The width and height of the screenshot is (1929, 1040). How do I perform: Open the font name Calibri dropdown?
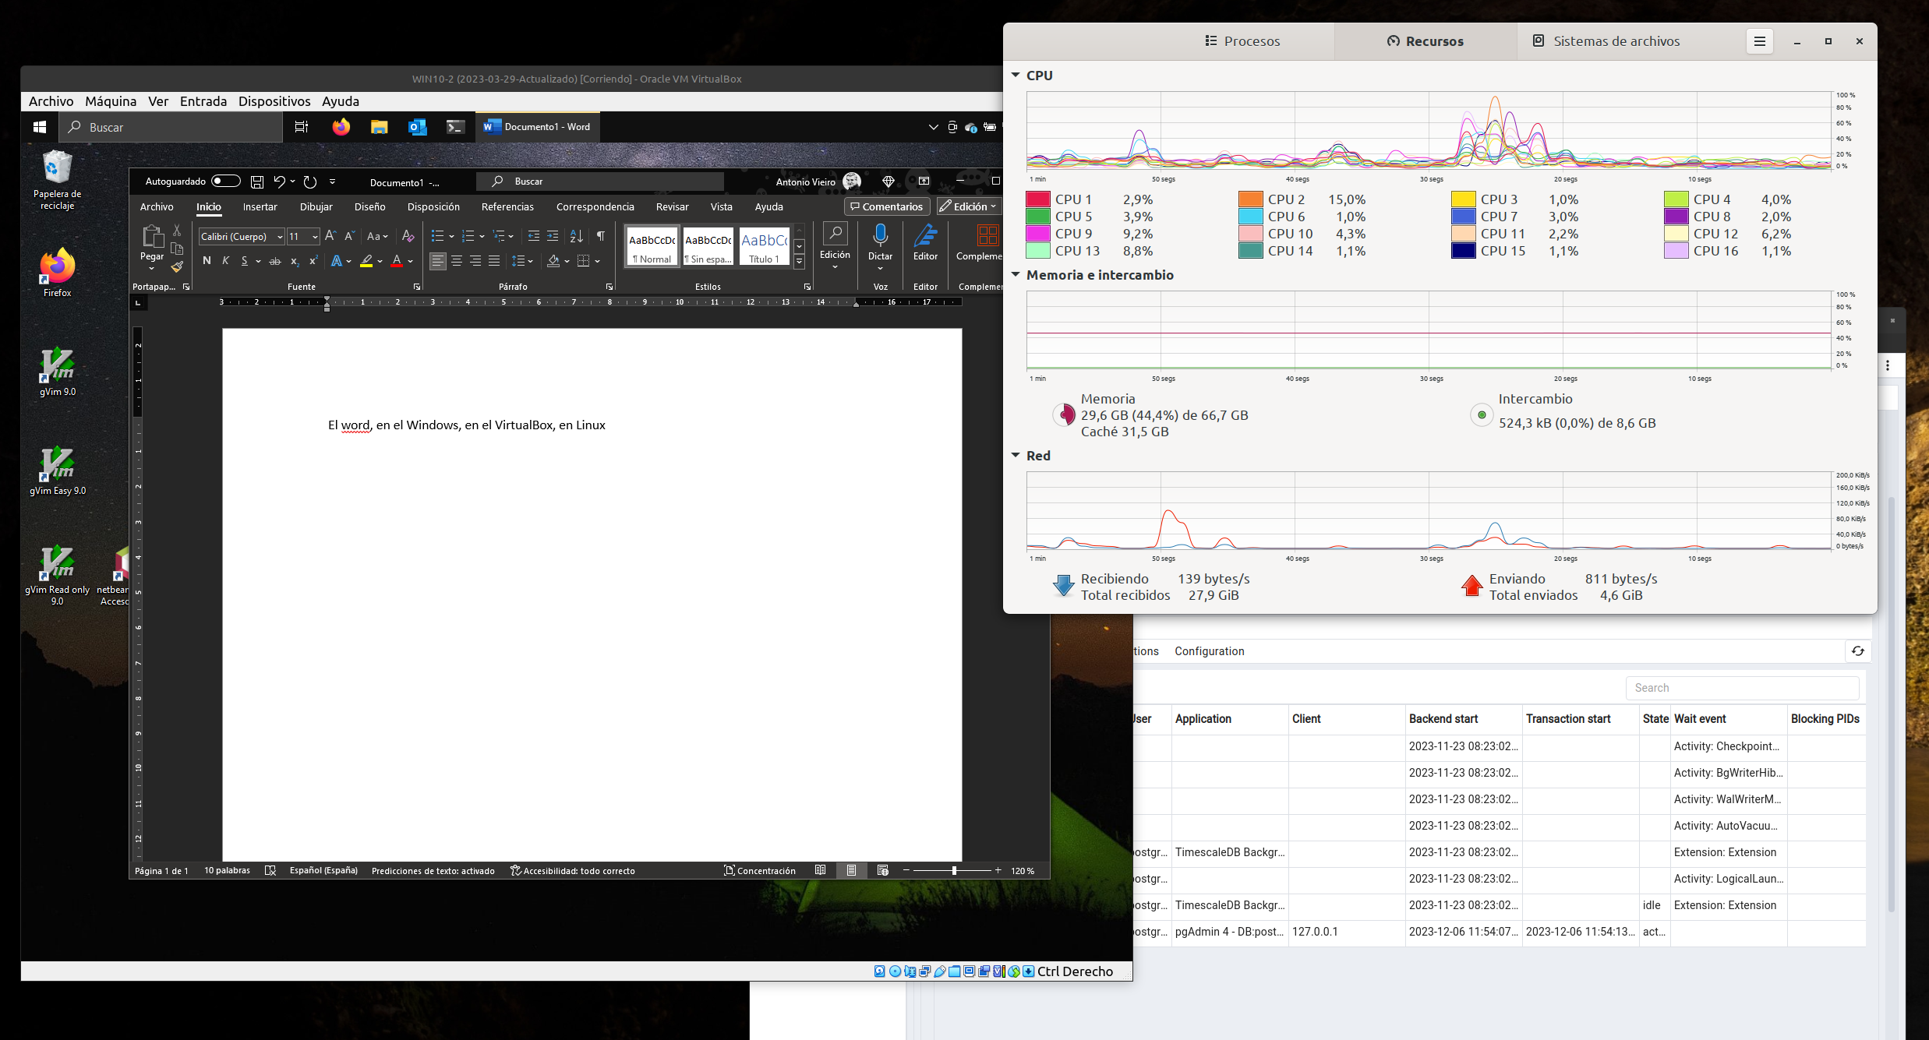(x=280, y=237)
